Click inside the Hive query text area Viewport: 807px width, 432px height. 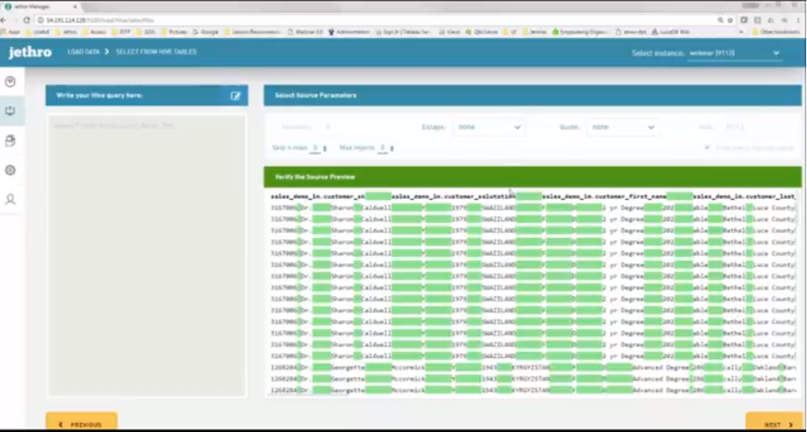tap(146, 250)
